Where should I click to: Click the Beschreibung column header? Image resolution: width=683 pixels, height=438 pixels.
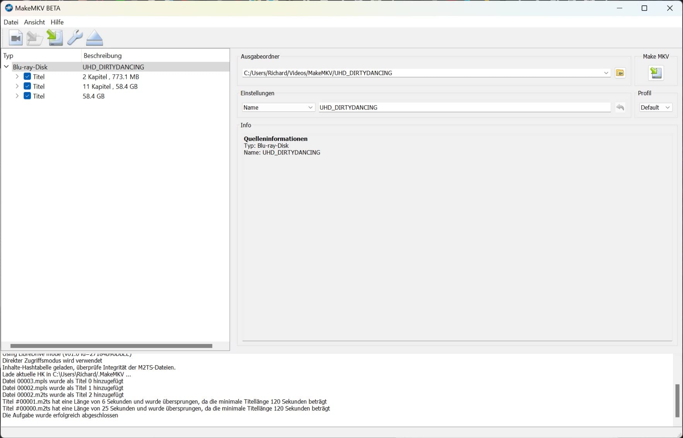point(155,56)
